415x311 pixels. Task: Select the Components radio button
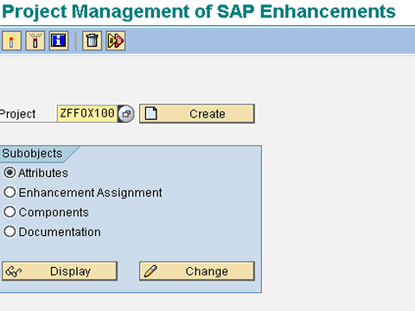pos(10,212)
